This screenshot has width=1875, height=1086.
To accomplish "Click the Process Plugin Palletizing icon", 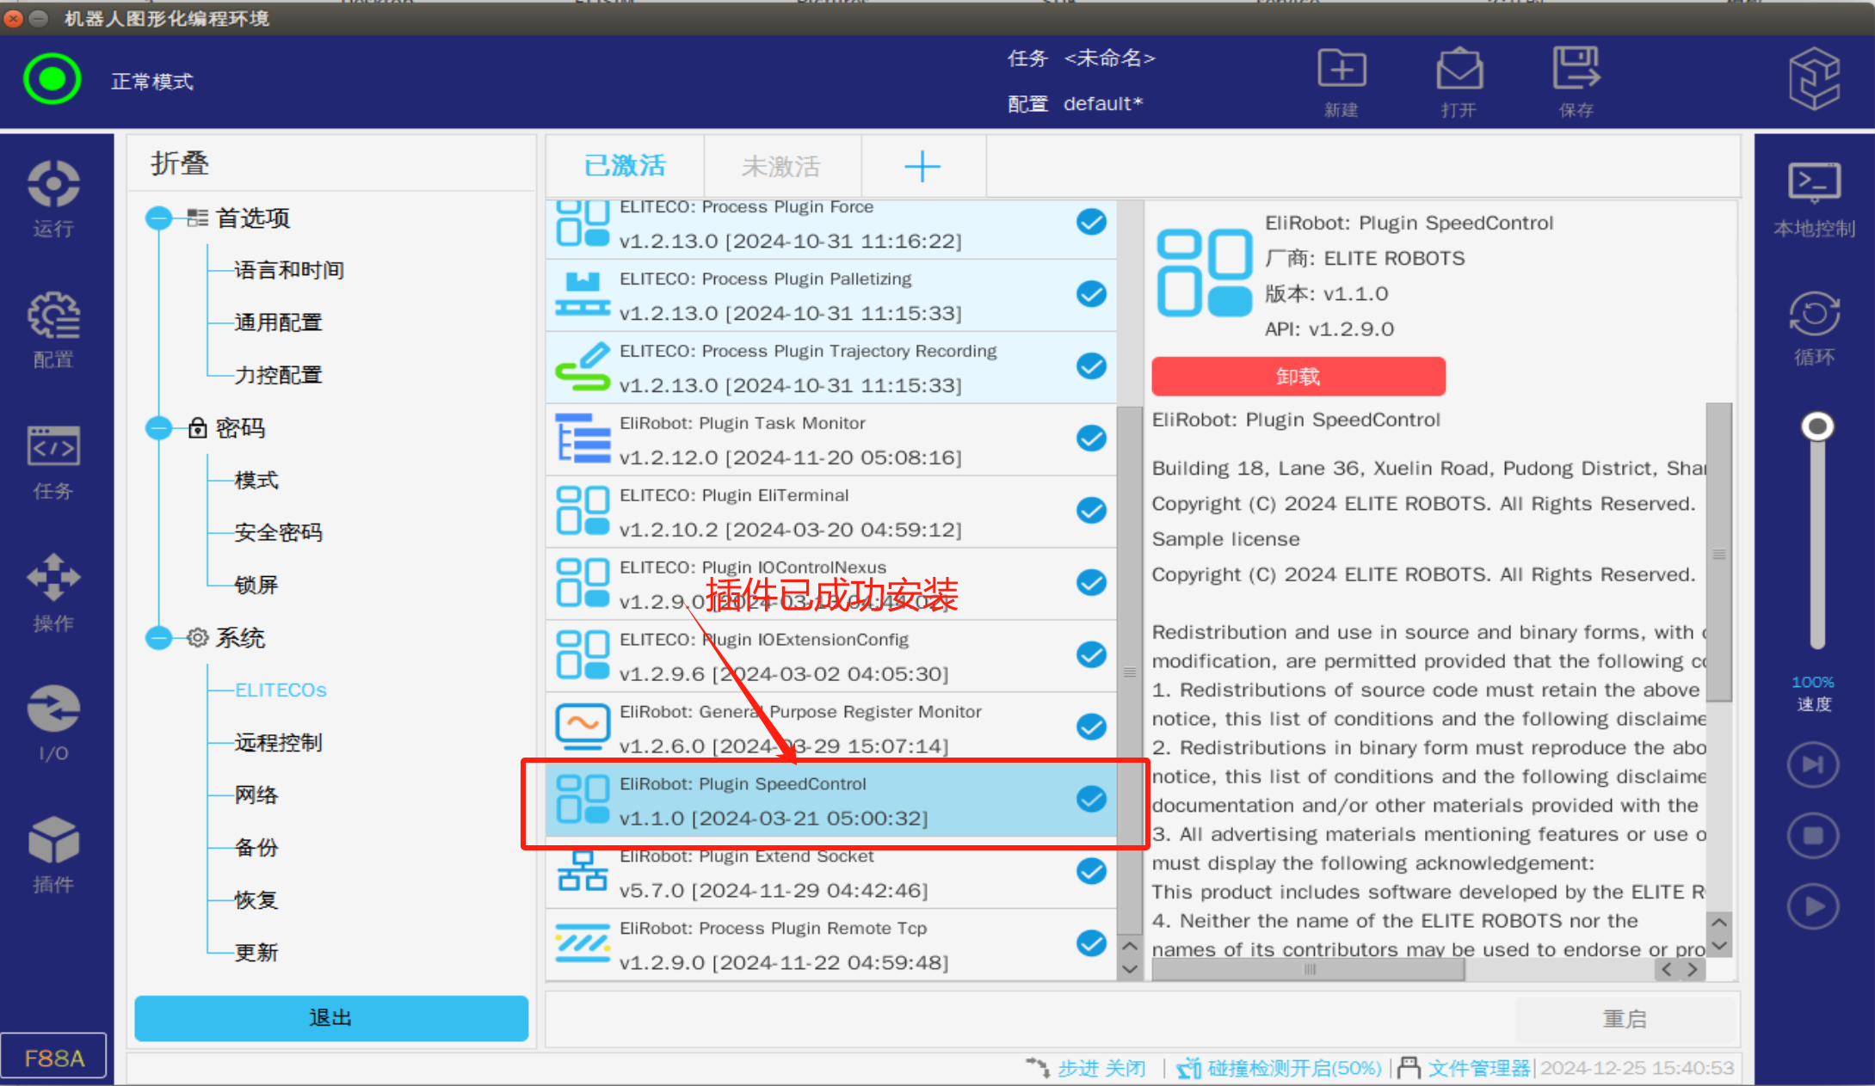I will 583,295.
